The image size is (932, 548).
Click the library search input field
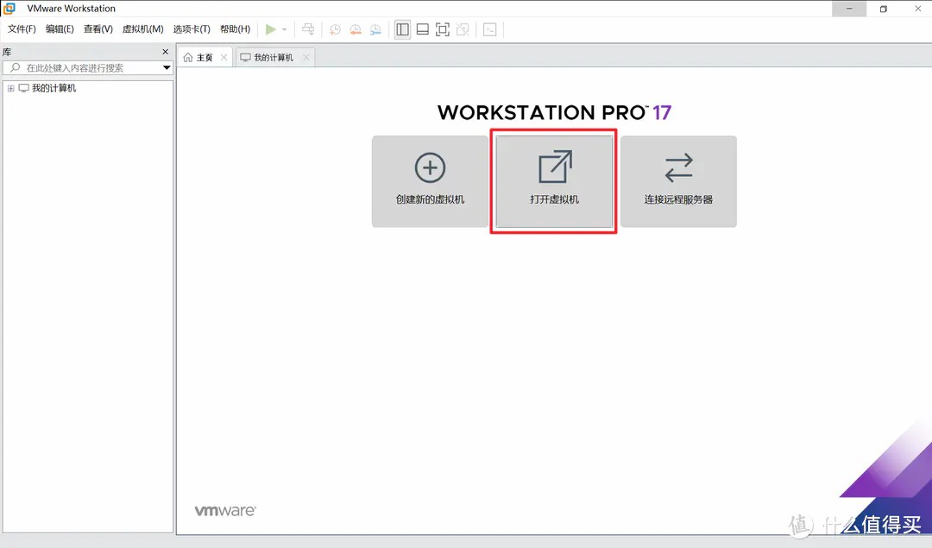86,67
